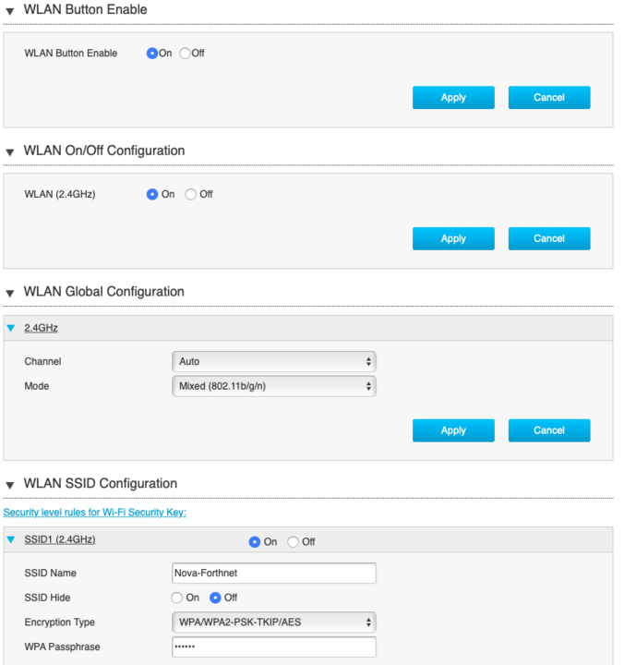Collapse the WLAN Global Configuration section
The height and width of the screenshot is (665, 624).
10,293
